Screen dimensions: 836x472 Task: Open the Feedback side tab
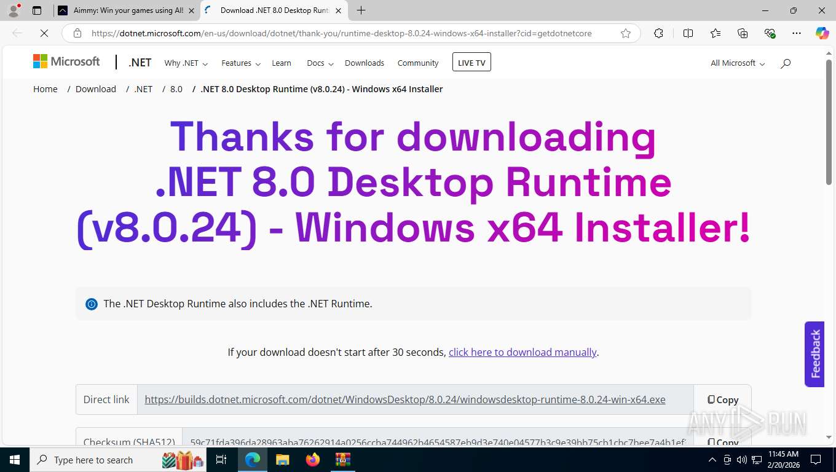point(814,354)
